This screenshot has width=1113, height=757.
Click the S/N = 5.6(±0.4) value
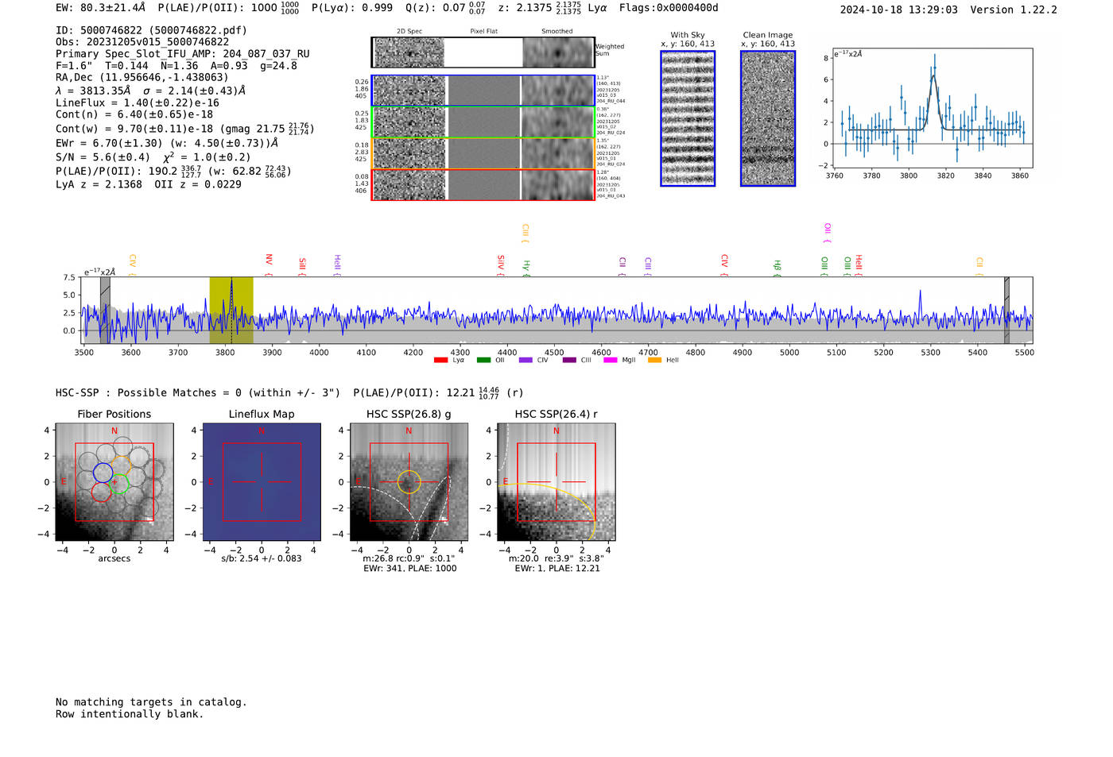click(x=103, y=157)
